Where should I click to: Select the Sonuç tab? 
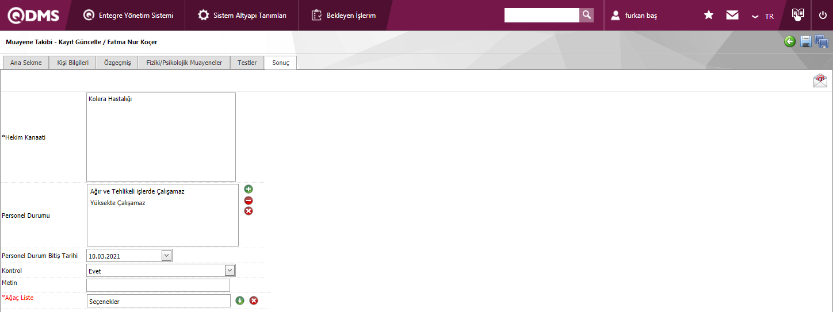tap(281, 63)
